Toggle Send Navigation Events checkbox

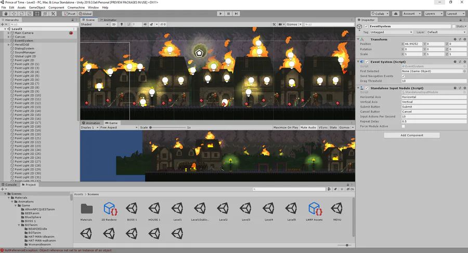point(403,76)
